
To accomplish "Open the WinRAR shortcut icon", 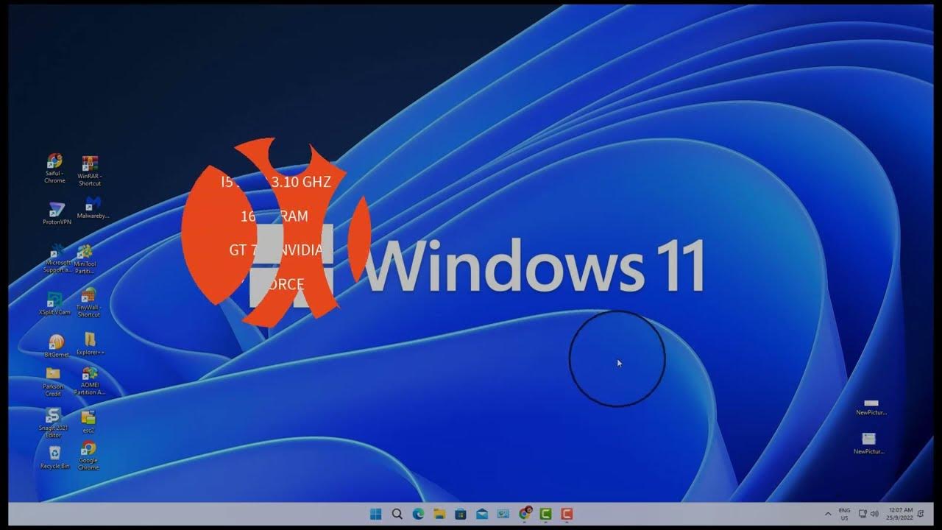I will pos(90,170).
